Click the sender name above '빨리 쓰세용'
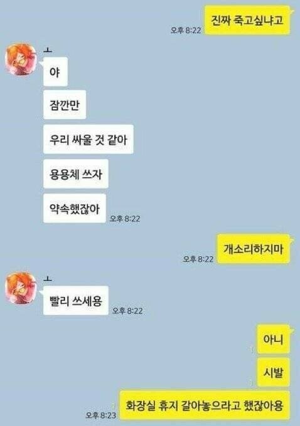Image resolution: width=300 pixels, height=426 pixels. pyautogui.click(x=48, y=279)
